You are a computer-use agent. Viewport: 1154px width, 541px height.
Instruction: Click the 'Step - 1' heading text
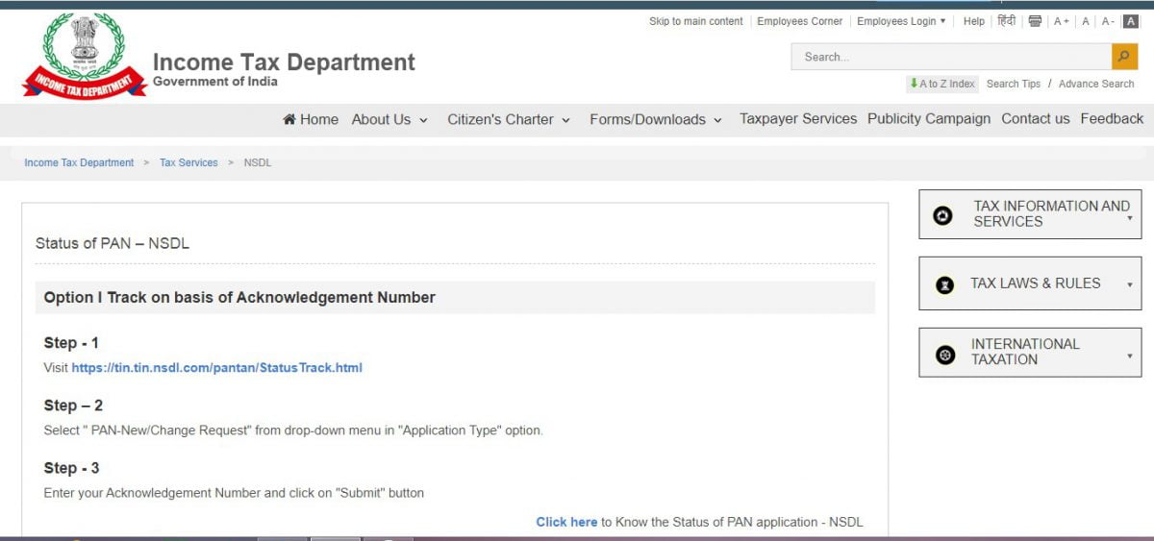71,343
